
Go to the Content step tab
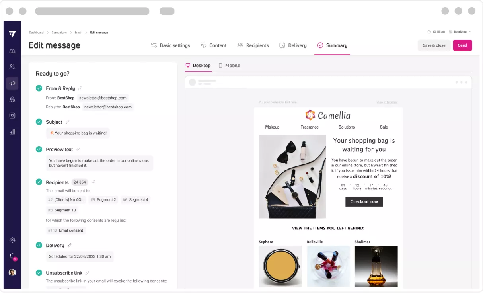tap(214, 45)
